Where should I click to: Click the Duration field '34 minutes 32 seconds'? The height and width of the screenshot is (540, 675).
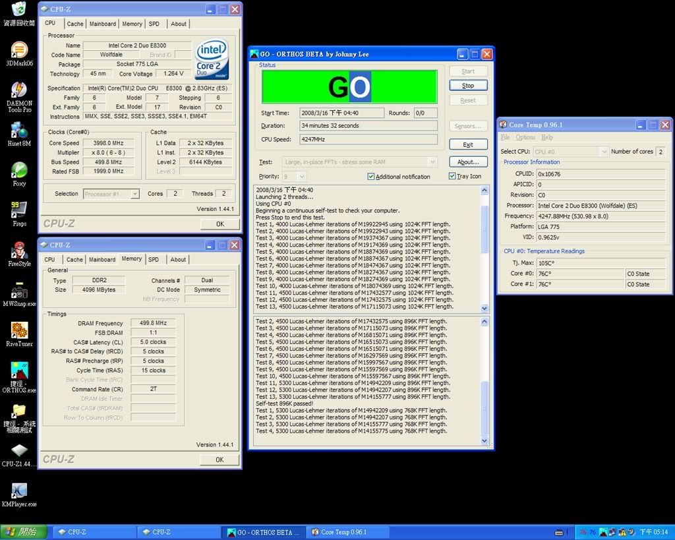coord(368,126)
